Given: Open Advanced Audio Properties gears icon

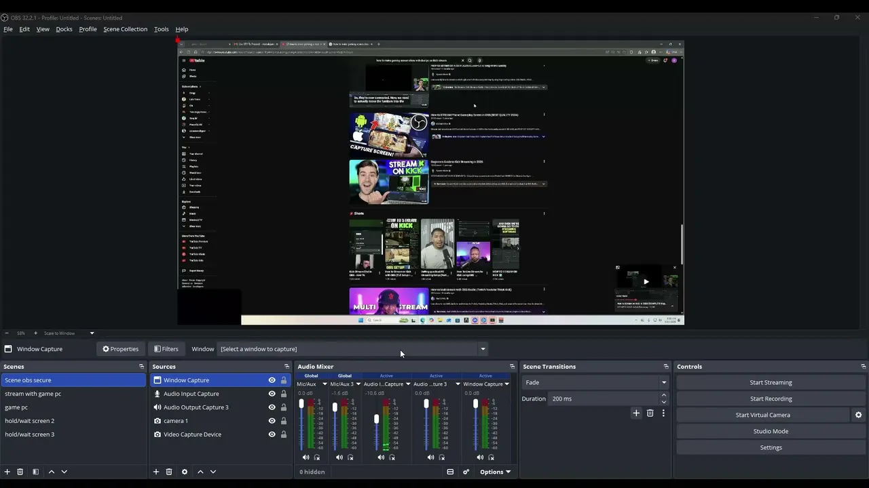Looking at the screenshot, I should coord(466,472).
